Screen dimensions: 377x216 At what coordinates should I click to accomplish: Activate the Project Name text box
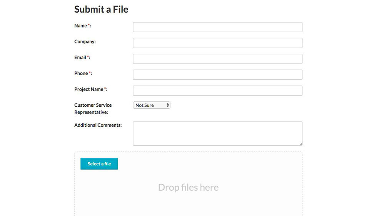pos(217,91)
